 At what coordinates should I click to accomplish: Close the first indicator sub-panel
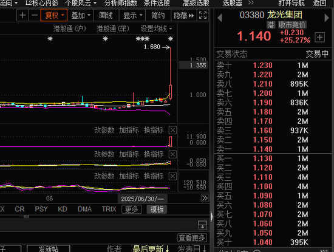[172, 130]
